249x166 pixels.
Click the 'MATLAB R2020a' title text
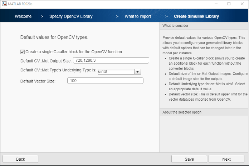pos(20,4)
